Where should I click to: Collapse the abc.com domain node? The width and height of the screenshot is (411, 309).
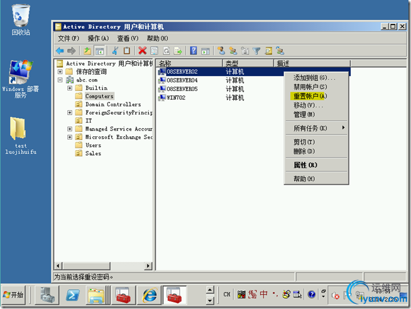point(60,80)
